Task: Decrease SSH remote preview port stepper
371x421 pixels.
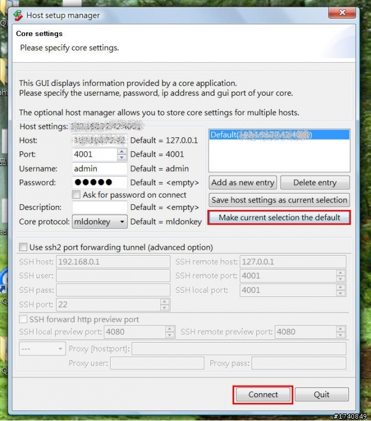Action: [x=340, y=335]
